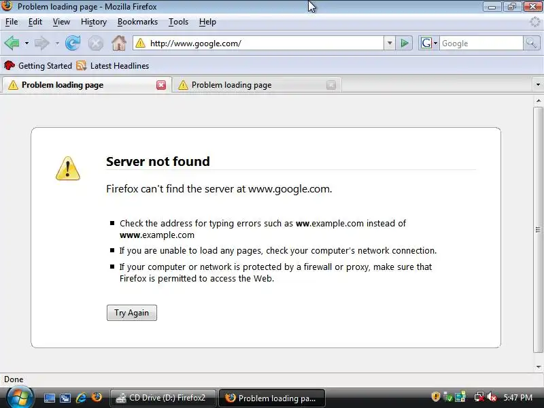Click the large yellow warning icon on error page

[x=67, y=169]
